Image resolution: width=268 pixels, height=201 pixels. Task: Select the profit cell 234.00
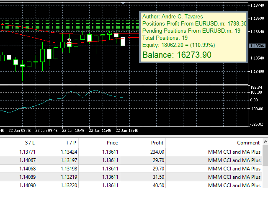[x=157, y=152]
